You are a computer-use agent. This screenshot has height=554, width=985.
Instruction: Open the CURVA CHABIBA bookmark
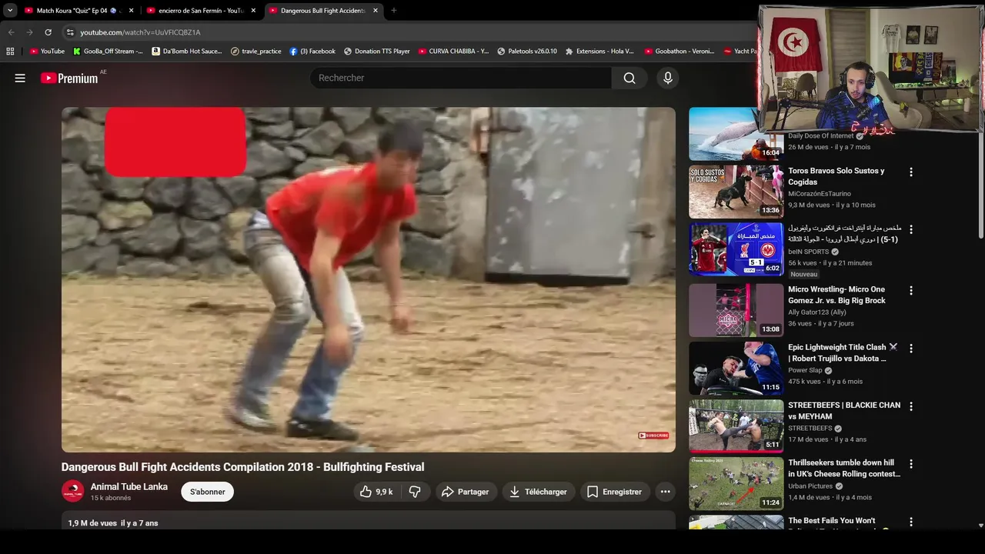pyautogui.click(x=454, y=52)
